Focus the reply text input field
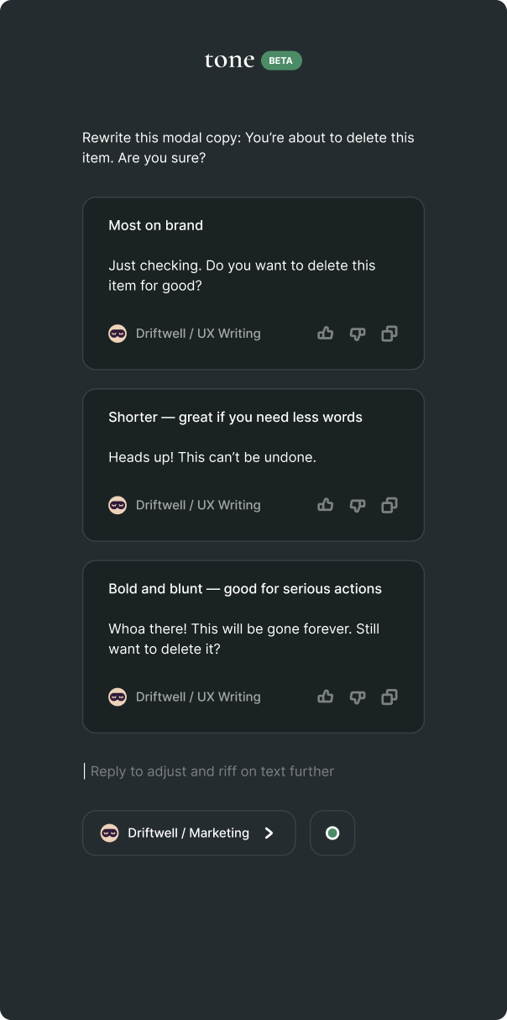This screenshot has width=507, height=1020. point(212,771)
